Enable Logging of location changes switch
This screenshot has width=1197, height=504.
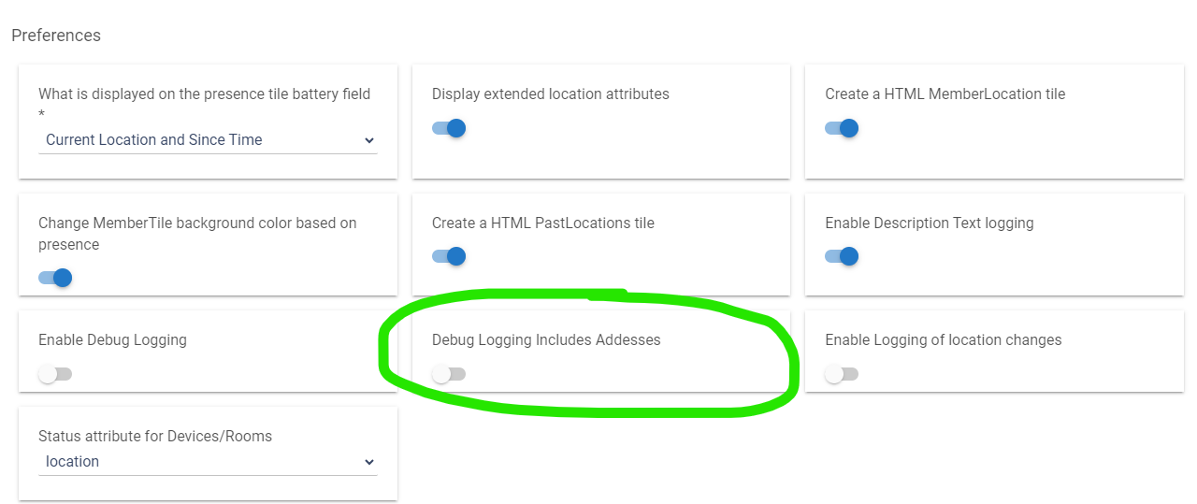click(842, 374)
